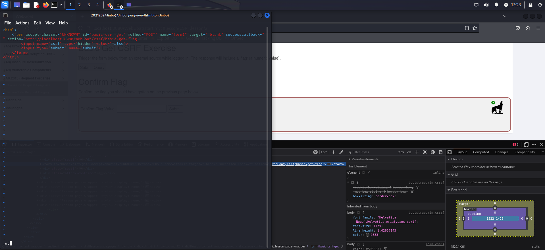Open the View menu in the terminal

(50, 23)
